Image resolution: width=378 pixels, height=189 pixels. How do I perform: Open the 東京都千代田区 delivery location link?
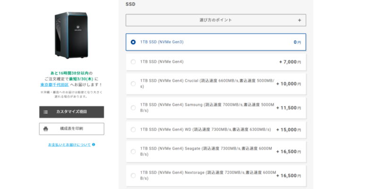click(54, 85)
